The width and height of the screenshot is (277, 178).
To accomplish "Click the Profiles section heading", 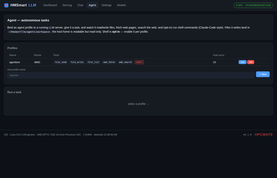I will pos(12,48).
